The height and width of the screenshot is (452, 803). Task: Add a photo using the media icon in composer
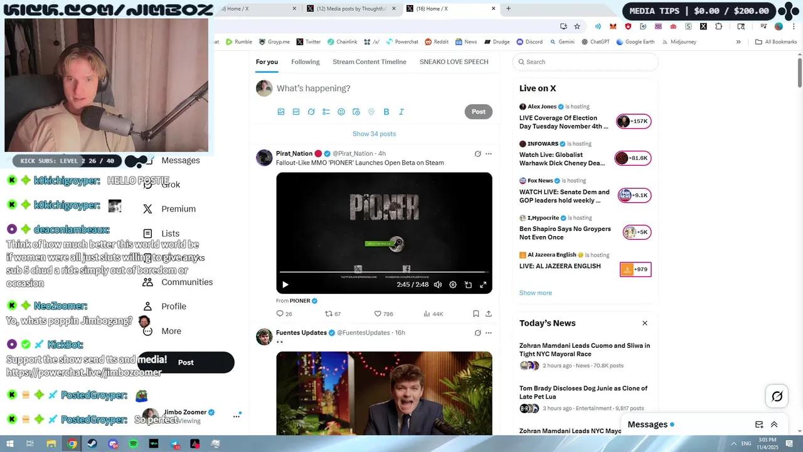(x=281, y=112)
